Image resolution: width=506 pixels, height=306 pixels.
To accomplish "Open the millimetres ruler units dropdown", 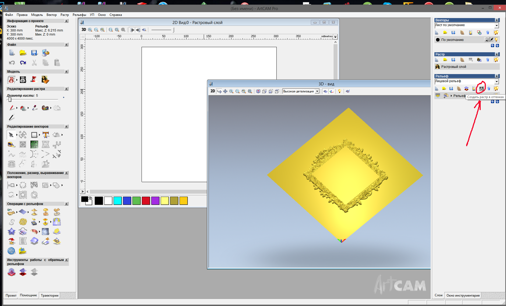I will [x=335, y=37].
